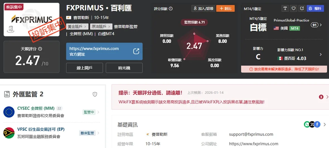Click the US flag beside 美國
Image resolution: width=329 pixels, height=148 pixels.
coord(276,28)
